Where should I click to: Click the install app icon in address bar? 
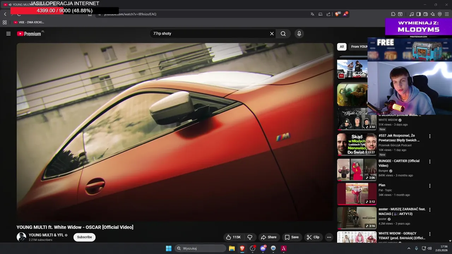(320, 14)
